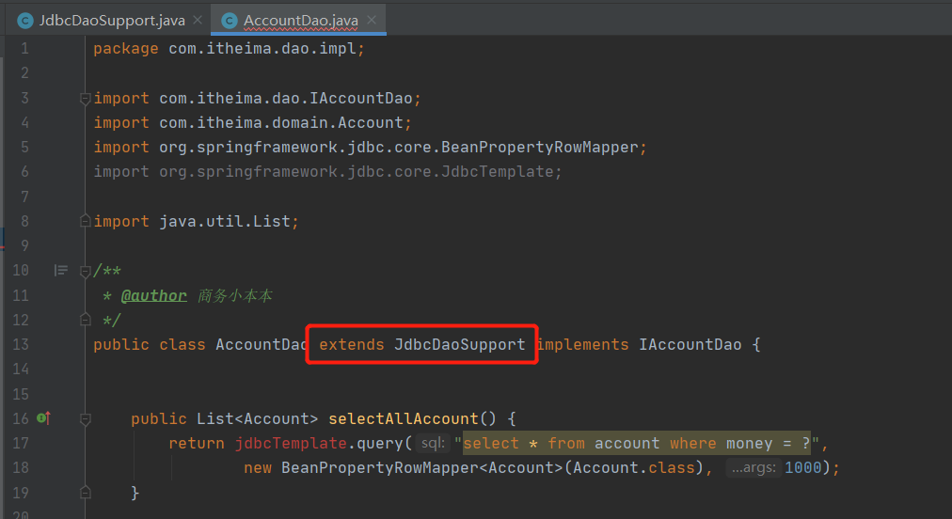Image resolution: width=952 pixels, height=519 pixels.
Task: Click the query method call
Action: (379, 443)
